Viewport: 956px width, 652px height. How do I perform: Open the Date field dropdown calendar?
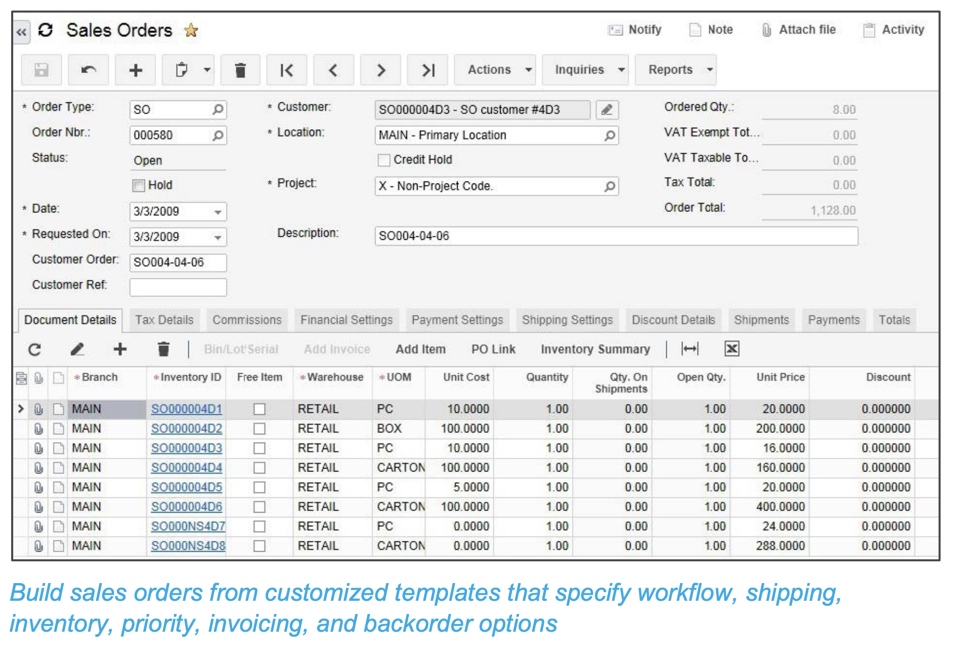pos(218,212)
